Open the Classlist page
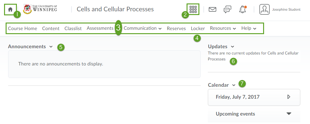310x124 pixels. (x=73, y=28)
